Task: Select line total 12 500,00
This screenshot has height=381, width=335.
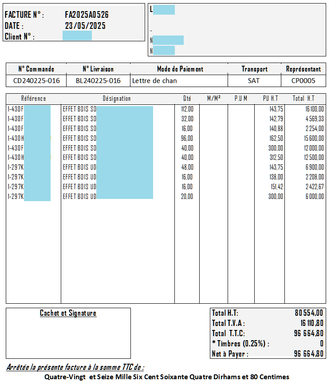Action: coord(314,158)
